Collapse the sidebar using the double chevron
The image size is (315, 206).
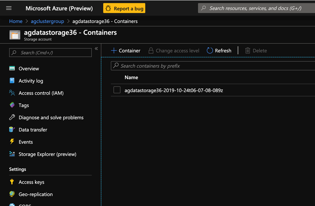(96, 49)
